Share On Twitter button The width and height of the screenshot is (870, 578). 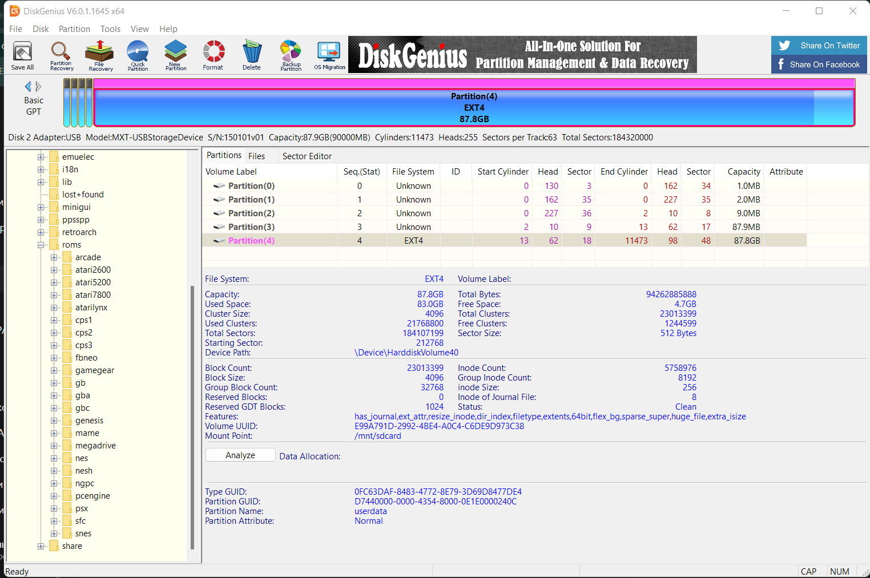[819, 46]
